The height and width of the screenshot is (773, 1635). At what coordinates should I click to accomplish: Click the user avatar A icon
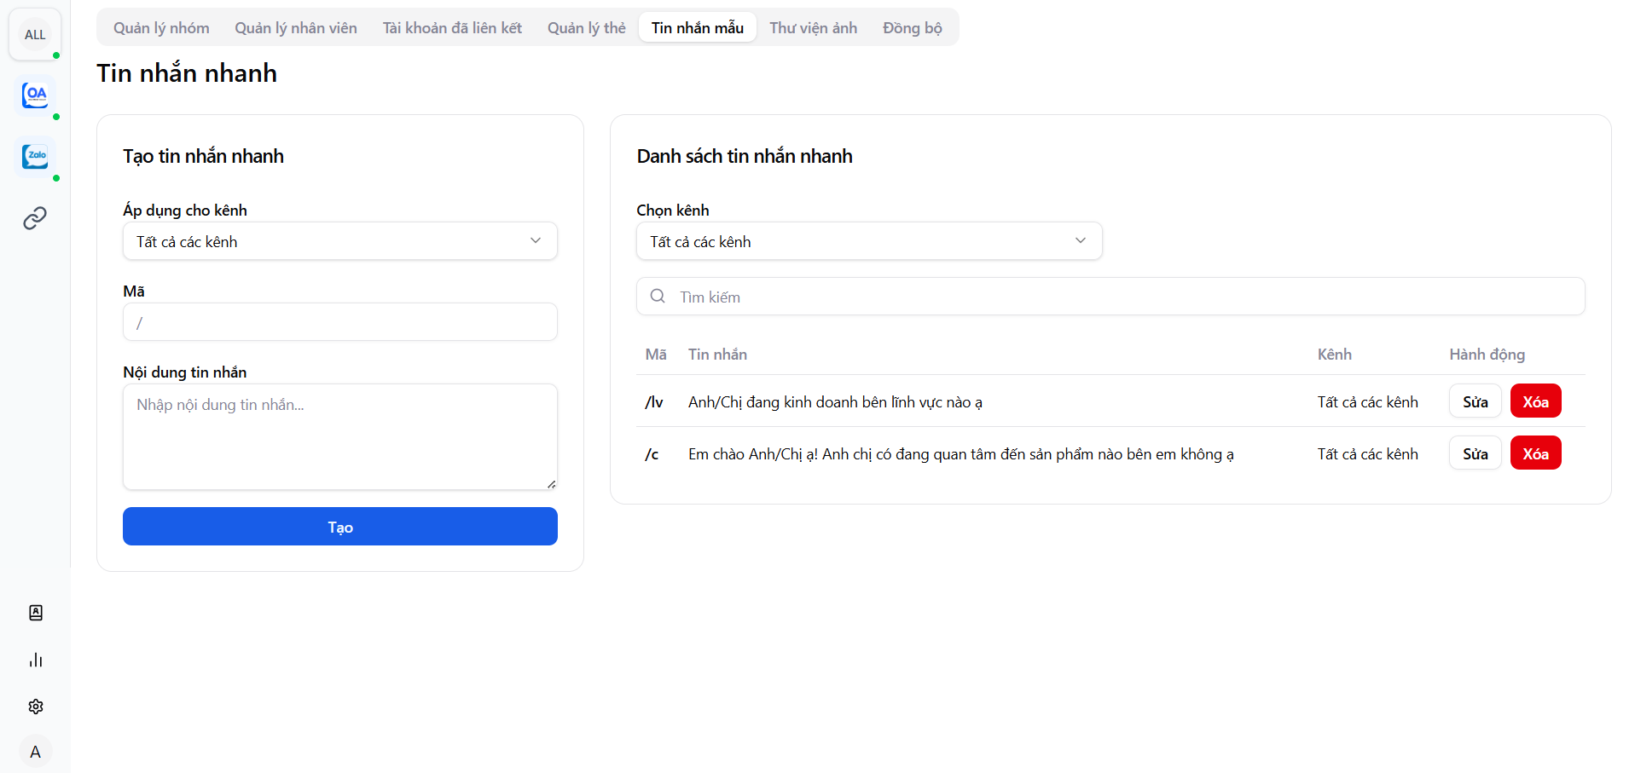click(x=35, y=752)
